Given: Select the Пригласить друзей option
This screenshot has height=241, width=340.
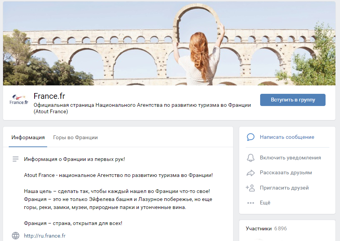Looking at the screenshot, I should point(284,188).
